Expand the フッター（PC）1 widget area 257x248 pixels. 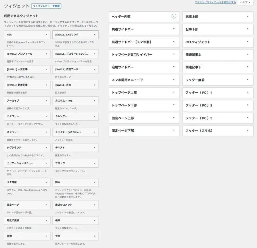pos(218,93)
